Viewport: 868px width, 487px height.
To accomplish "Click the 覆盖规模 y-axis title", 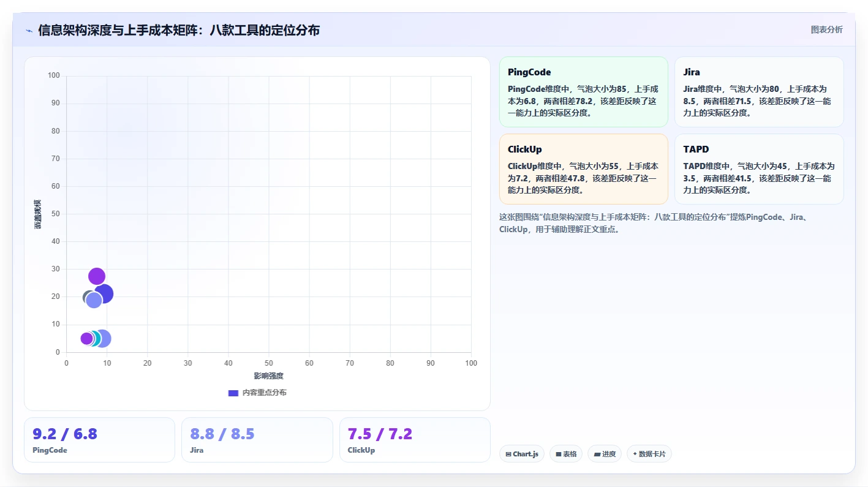I will [x=38, y=214].
